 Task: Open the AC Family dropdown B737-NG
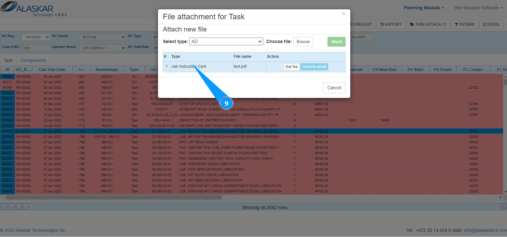pos(102,37)
